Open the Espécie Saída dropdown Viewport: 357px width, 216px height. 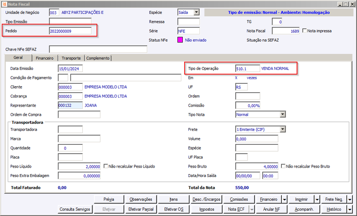[197, 12]
